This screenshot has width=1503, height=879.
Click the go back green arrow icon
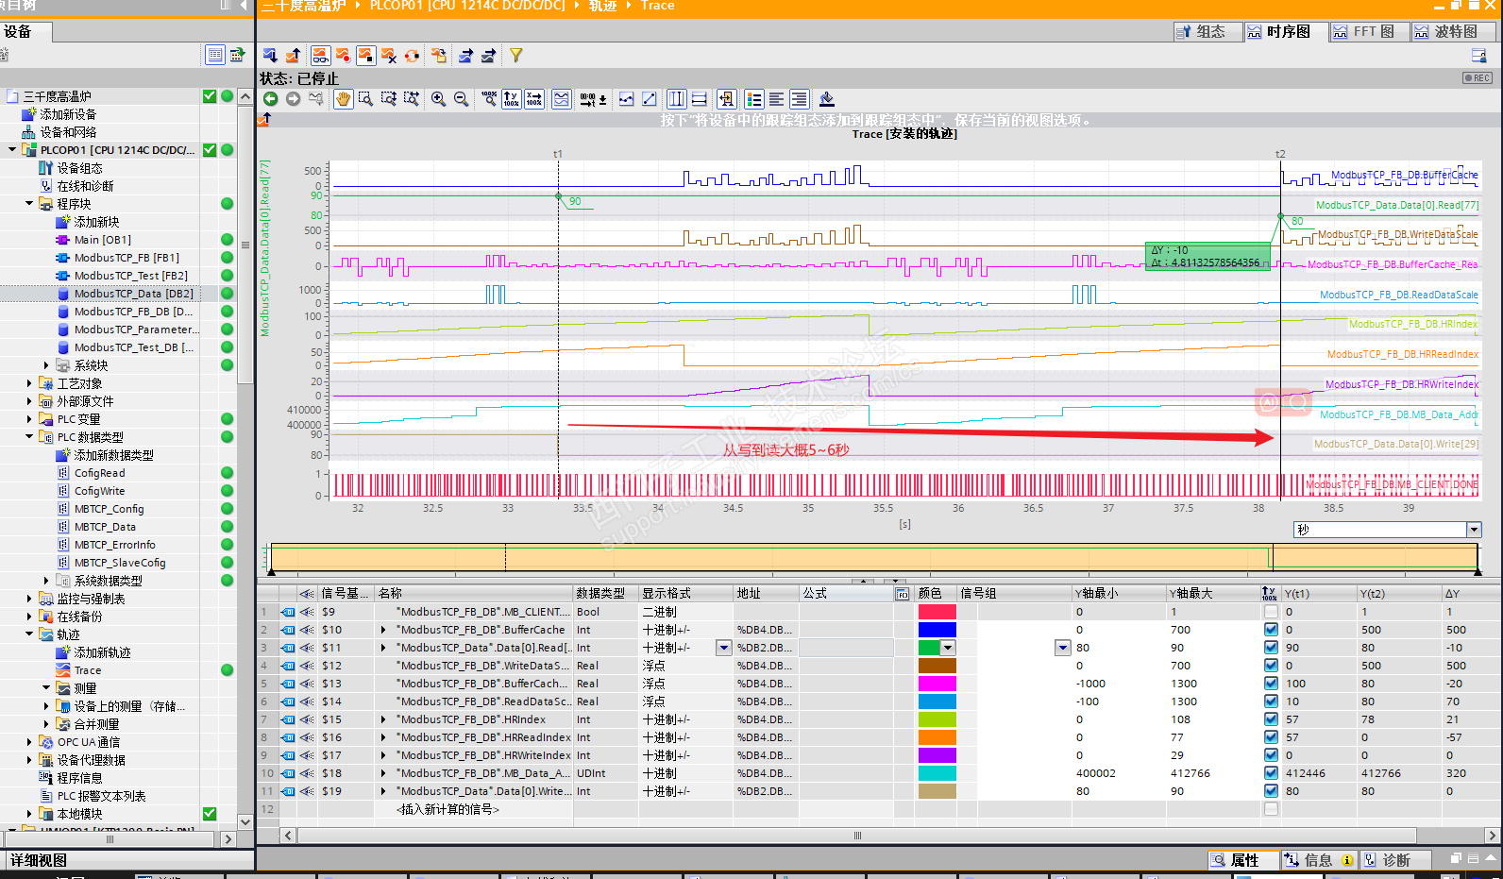tap(270, 99)
